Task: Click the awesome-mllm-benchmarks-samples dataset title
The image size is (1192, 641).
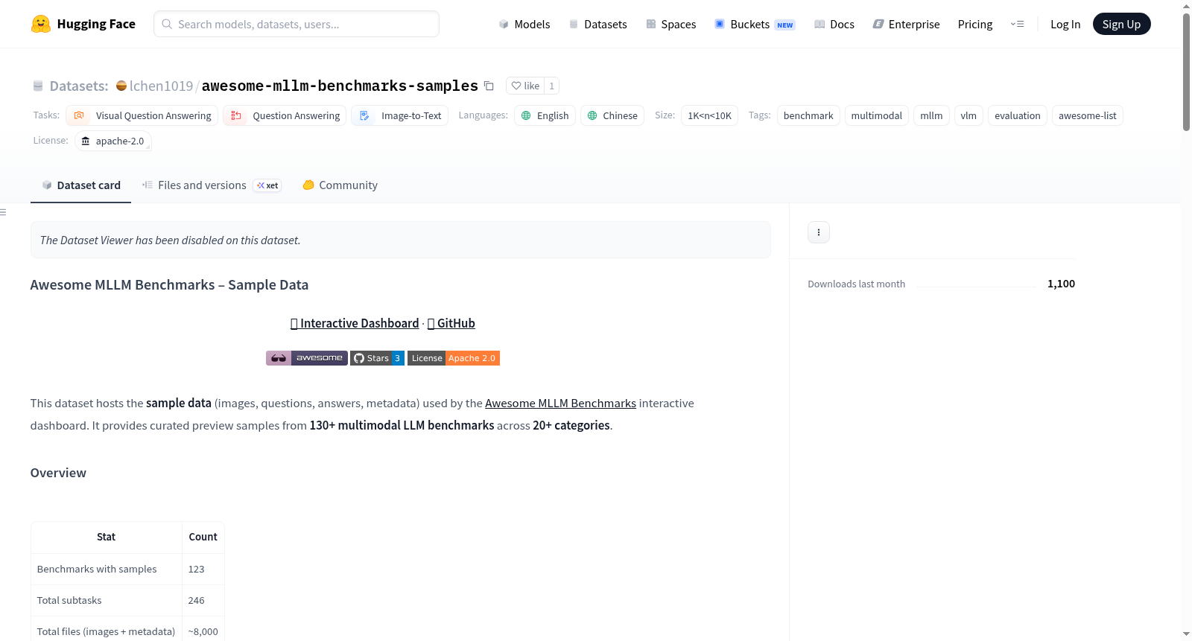Action: pyautogui.click(x=340, y=86)
